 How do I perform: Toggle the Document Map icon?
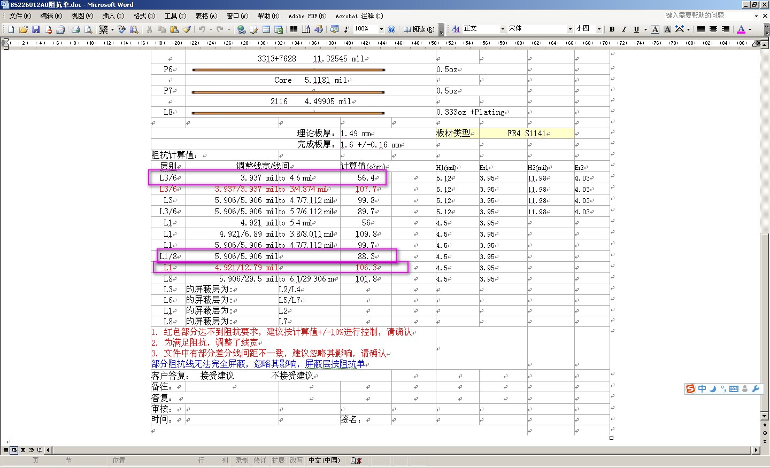point(334,29)
